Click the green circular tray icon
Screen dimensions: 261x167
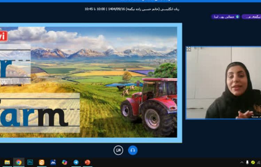point(253,162)
